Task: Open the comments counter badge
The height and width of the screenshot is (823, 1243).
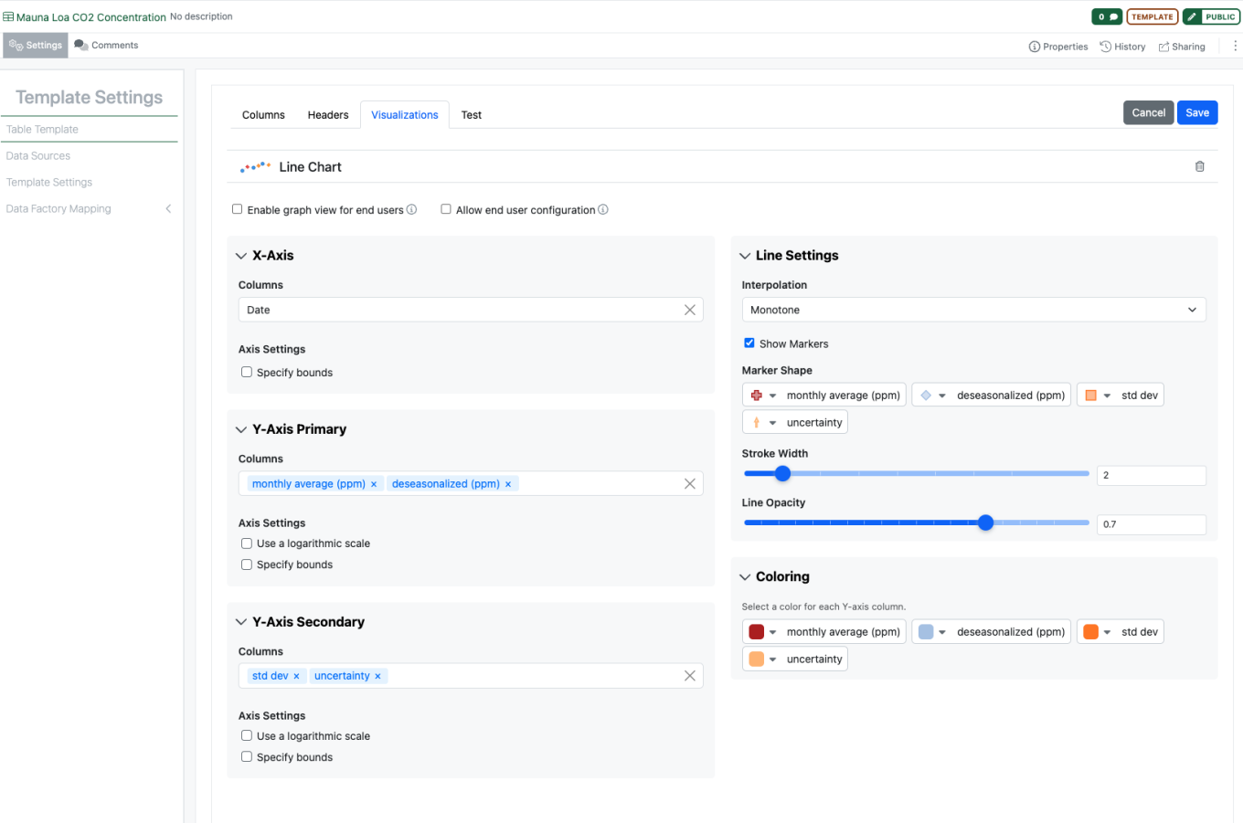Action: click(1107, 16)
